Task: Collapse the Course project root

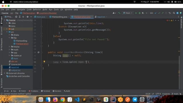Action: (5, 20)
